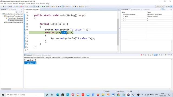Click the Cortana circle icon
173x97 pixels.
(47, 95)
